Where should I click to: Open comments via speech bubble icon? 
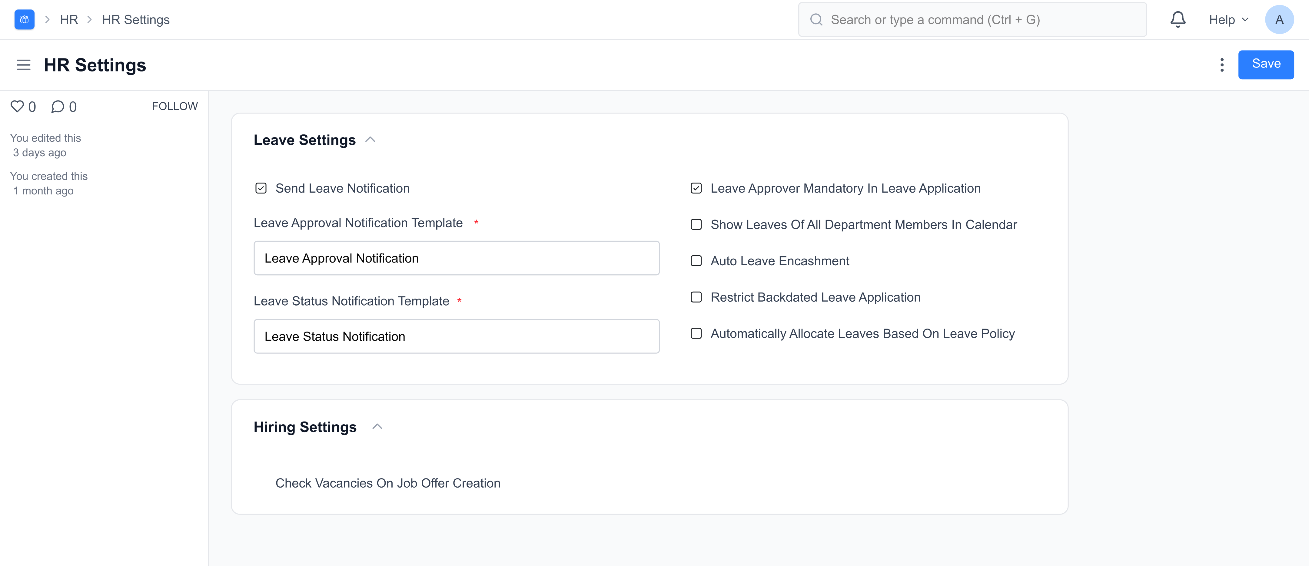click(58, 106)
